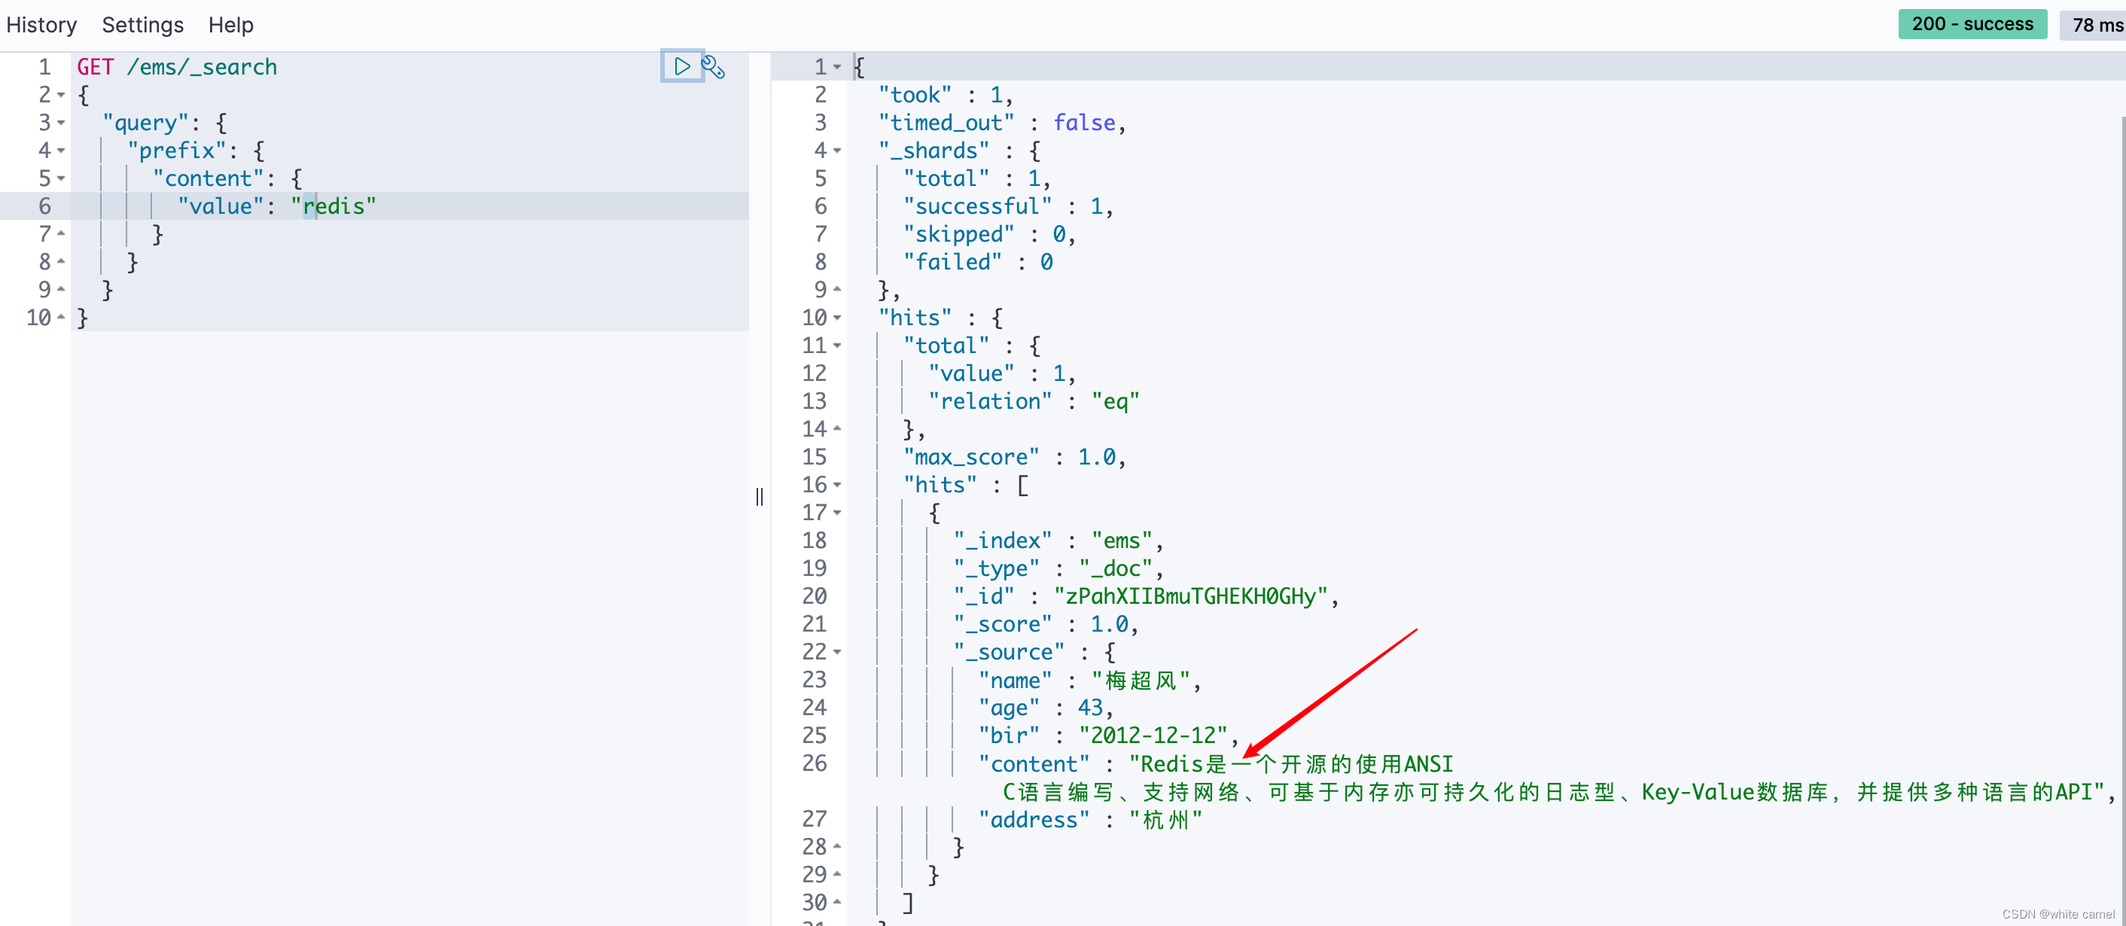Open the Help menu
Image resolution: width=2126 pixels, height=926 pixels.
click(x=230, y=25)
